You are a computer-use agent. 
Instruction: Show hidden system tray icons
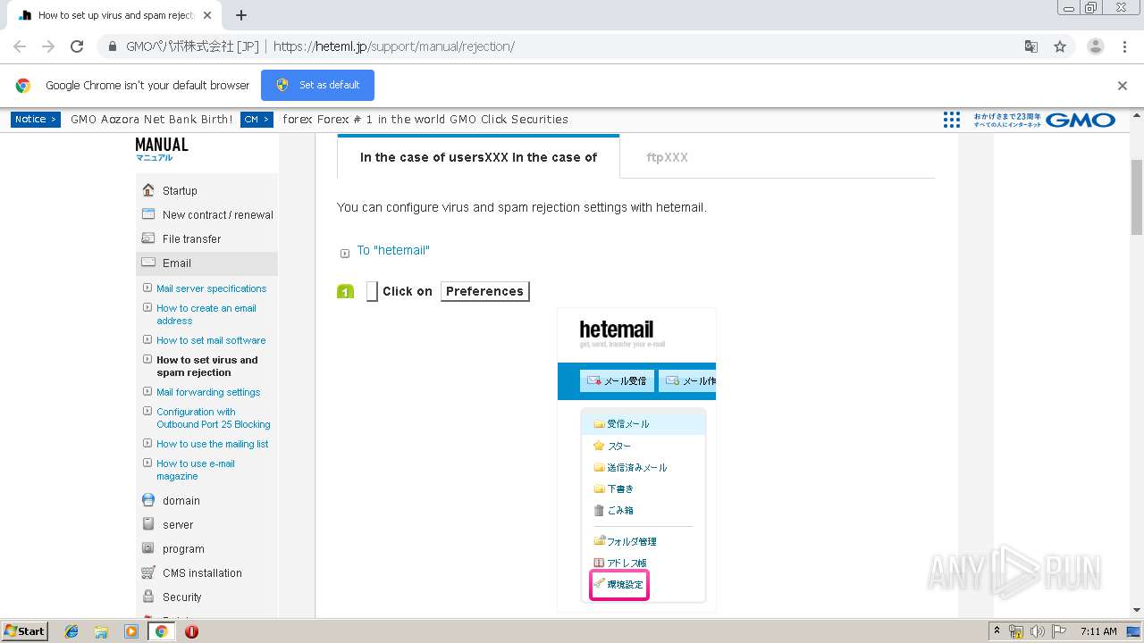[997, 630]
